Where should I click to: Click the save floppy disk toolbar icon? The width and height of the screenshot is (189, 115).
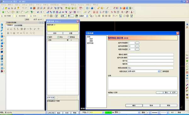tap(9, 8)
